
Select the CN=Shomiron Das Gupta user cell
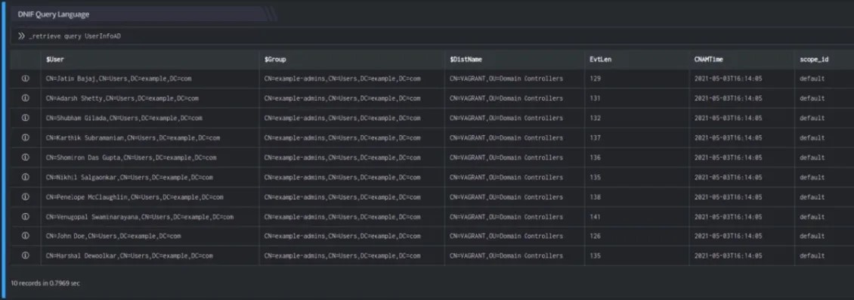tap(150, 157)
